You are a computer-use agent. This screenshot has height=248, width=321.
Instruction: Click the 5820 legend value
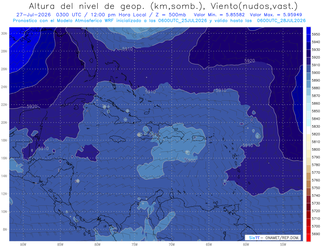tap(316, 134)
